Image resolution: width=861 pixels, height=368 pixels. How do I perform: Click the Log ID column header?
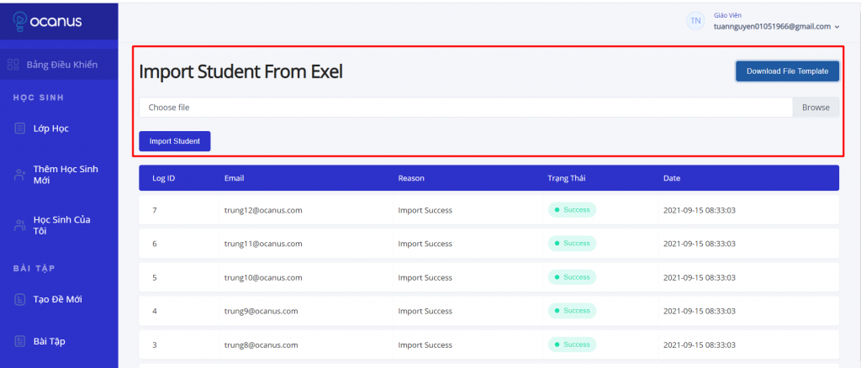tap(164, 179)
